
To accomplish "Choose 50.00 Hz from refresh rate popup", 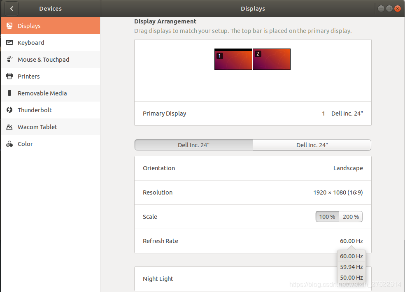I will point(351,278).
